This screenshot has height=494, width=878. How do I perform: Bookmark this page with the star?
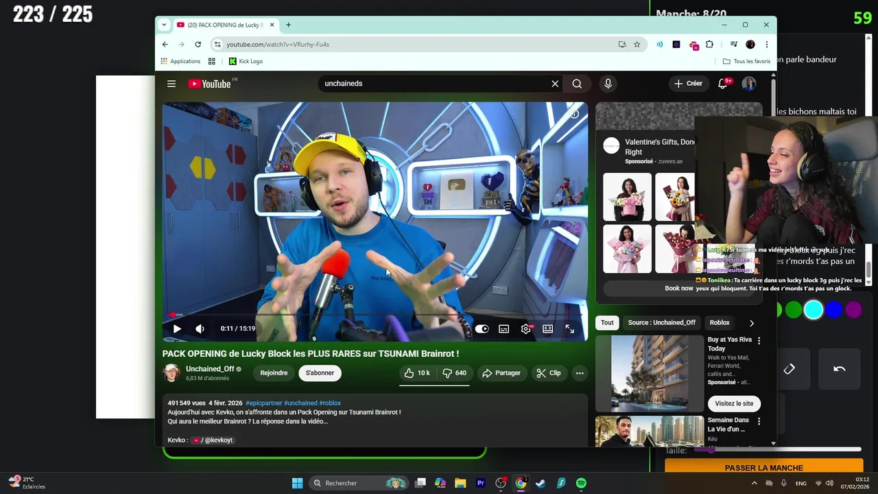tap(637, 44)
